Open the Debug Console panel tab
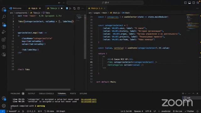 click(46, 94)
